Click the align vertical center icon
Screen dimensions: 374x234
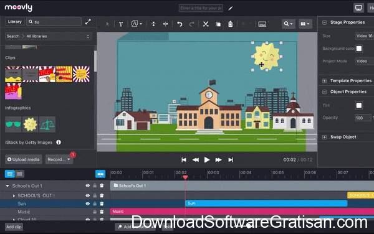coord(153,24)
